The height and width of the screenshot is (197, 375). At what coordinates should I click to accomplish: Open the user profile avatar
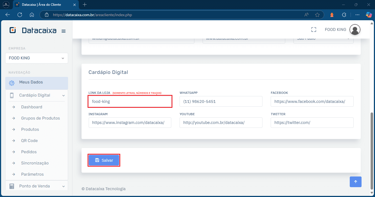[355, 30]
